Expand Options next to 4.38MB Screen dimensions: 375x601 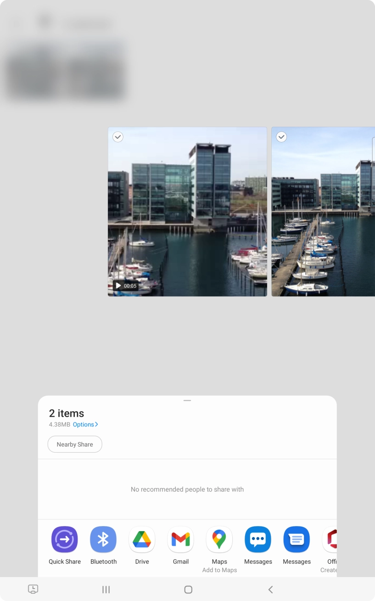tap(85, 425)
